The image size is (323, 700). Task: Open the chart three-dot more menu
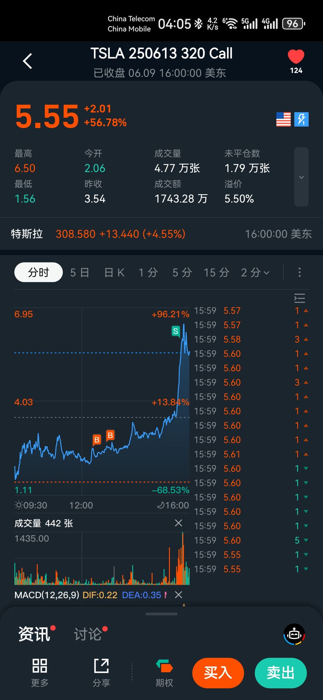pyautogui.click(x=299, y=273)
